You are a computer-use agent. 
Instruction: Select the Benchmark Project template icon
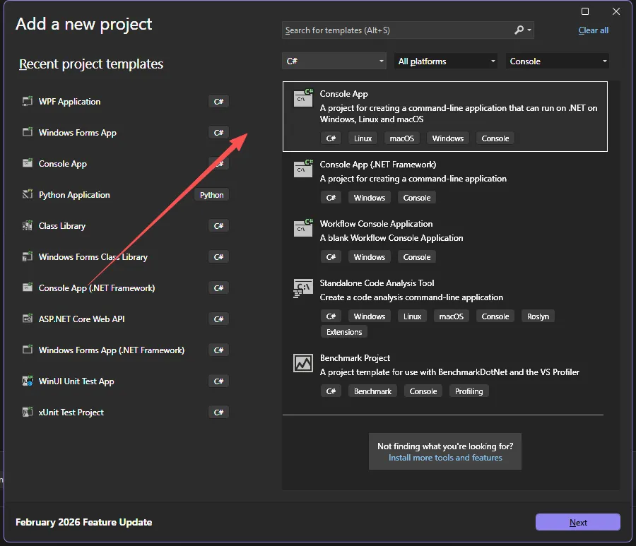tap(302, 363)
